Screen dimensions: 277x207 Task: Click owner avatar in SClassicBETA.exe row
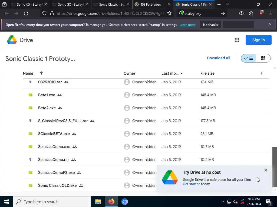pos(127,134)
